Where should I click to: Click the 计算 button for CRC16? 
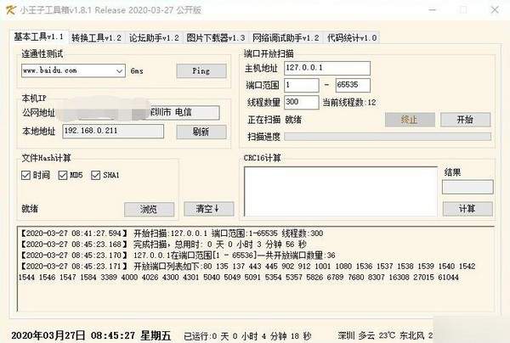pos(467,209)
